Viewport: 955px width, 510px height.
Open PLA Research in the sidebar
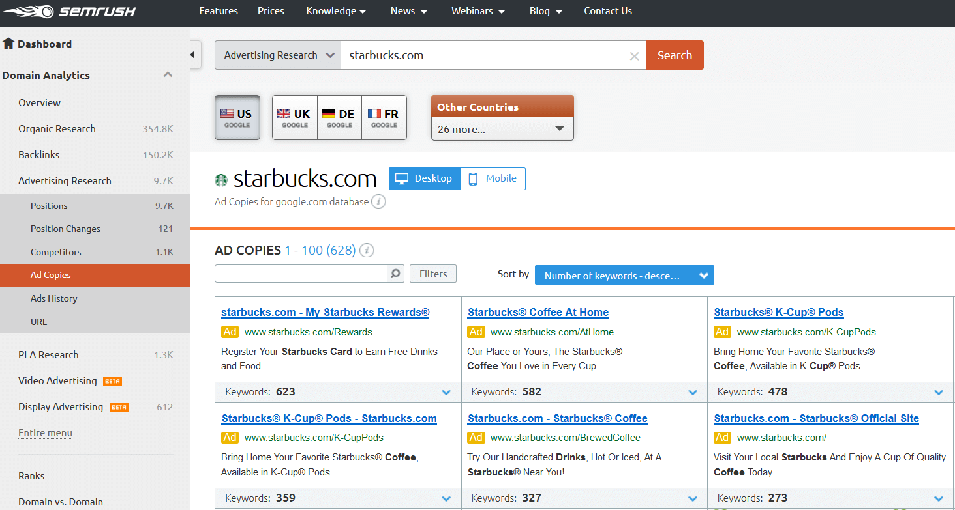48,354
